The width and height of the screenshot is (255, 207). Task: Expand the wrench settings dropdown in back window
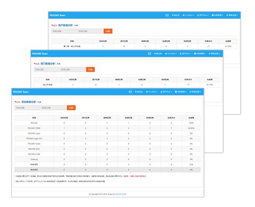tap(232, 15)
